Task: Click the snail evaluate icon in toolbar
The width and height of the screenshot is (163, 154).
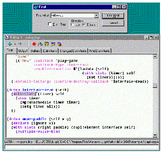Action: pos(60,44)
